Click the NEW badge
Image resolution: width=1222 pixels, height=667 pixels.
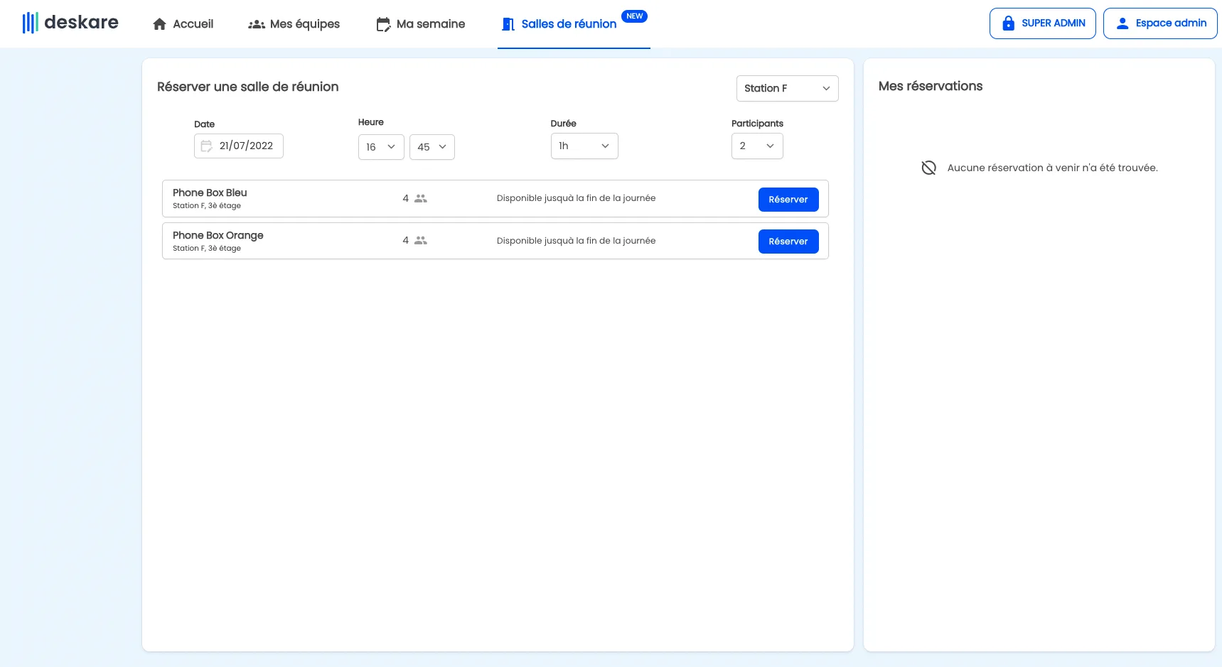(634, 16)
